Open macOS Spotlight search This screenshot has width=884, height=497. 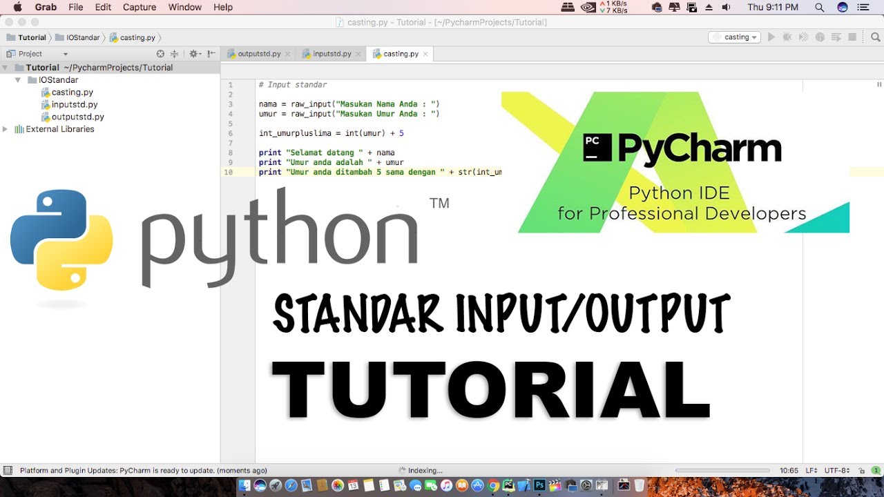coord(819,7)
